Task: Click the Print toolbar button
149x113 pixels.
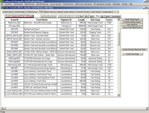Action: tap(91, 16)
